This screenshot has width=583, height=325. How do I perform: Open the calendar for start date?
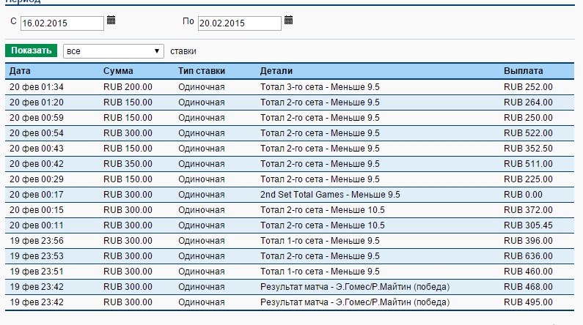coord(111,20)
